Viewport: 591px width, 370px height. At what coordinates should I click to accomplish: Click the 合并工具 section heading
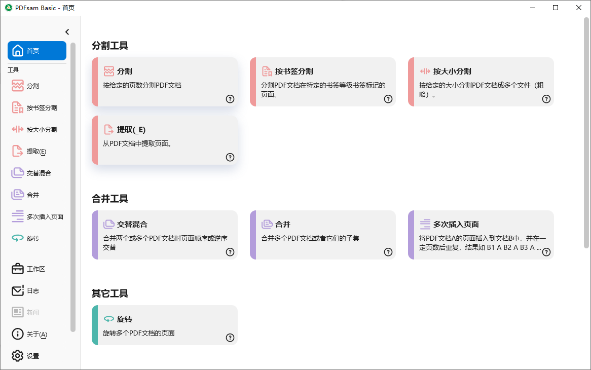[110, 199]
